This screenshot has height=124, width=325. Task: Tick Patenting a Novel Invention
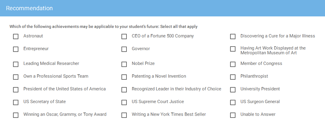[124, 77]
